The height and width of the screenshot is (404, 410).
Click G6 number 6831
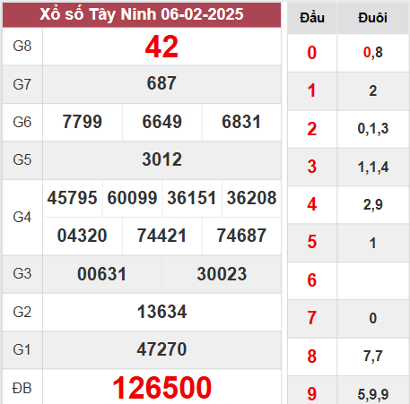(241, 122)
